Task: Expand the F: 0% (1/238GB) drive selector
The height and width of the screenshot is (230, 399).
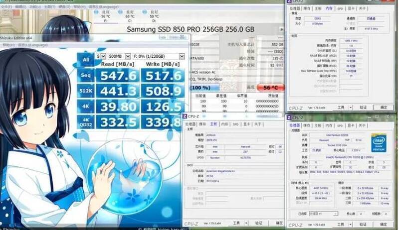Action: pos(159,56)
